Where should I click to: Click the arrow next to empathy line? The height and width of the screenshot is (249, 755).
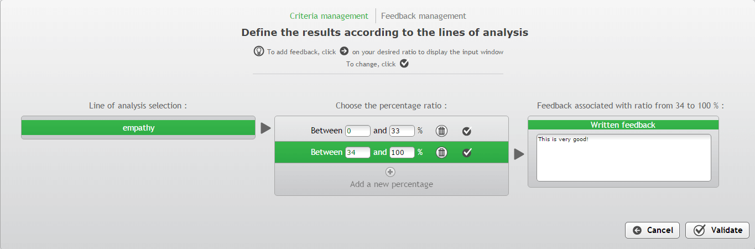265,128
